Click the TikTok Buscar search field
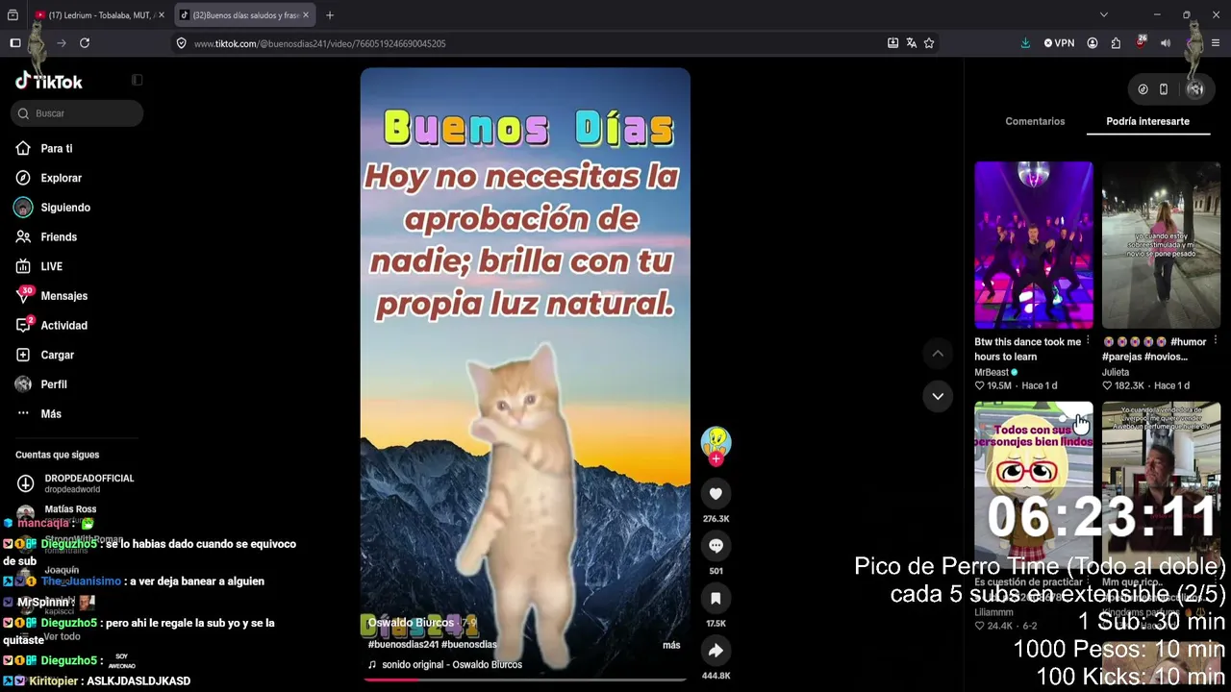Image resolution: width=1231 pixels, height=692 pixels. pyautogui.click(x=77, y=113)
